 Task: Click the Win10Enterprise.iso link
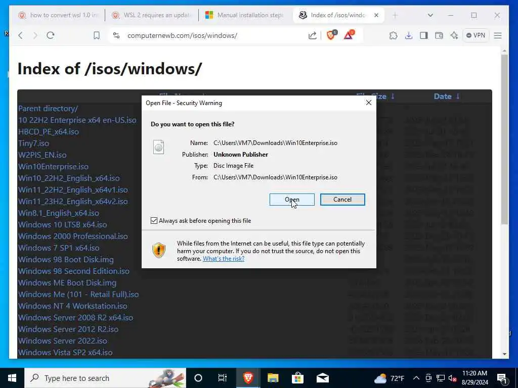53,167
